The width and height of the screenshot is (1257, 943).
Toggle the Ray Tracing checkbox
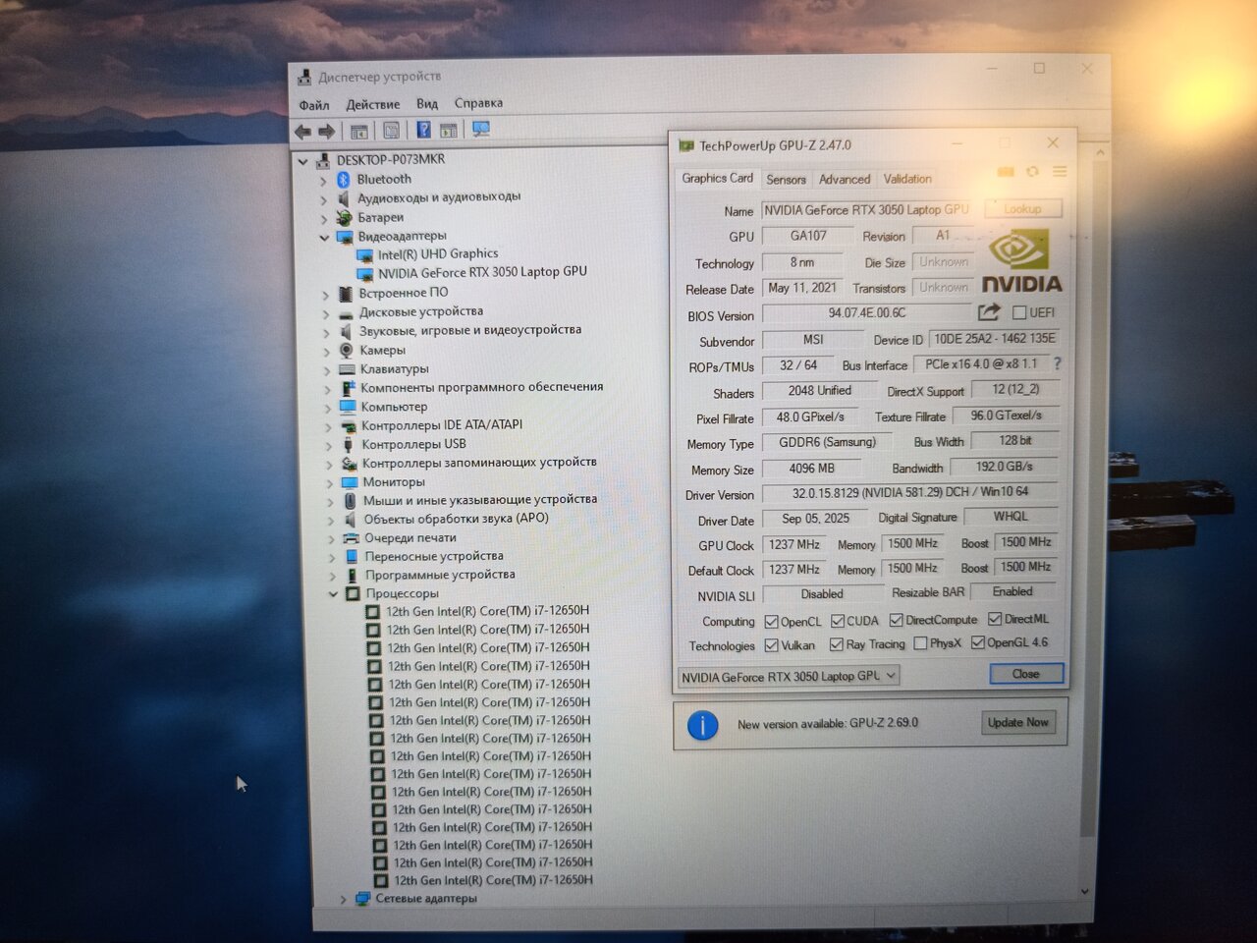coord(836,644)
